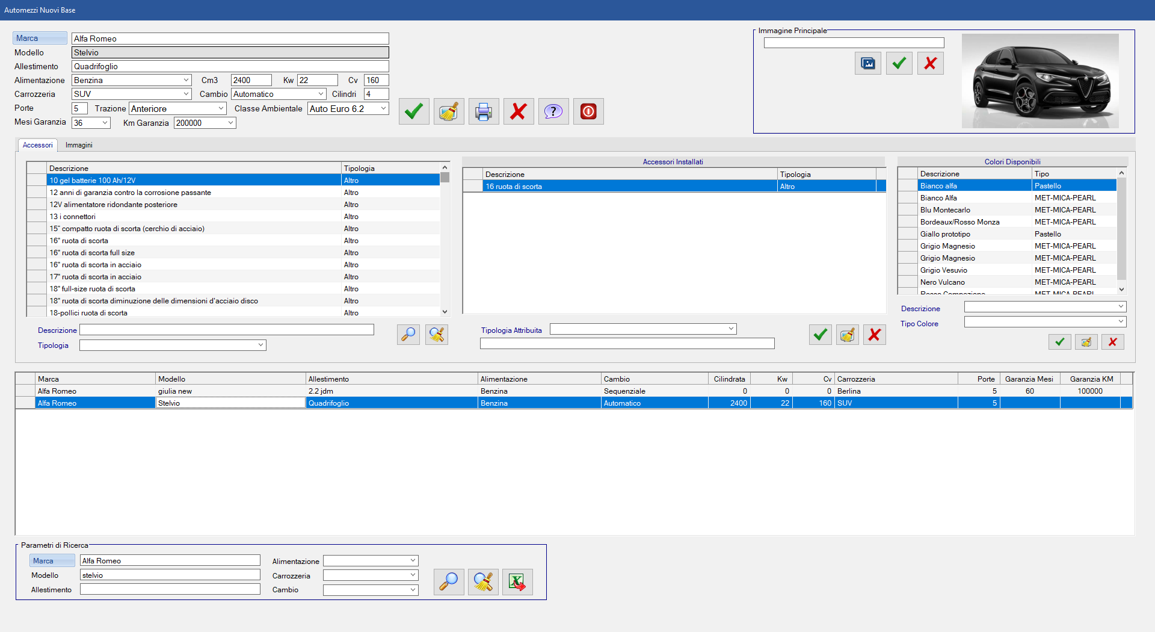Sort results by Alimentazione column header
The image size is (1155, 632).
[x=540, y=379]
